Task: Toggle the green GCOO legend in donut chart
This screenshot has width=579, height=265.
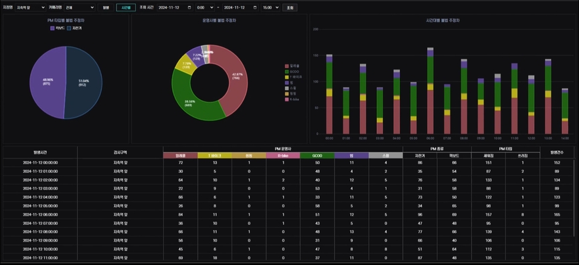Action: [286, 71]
